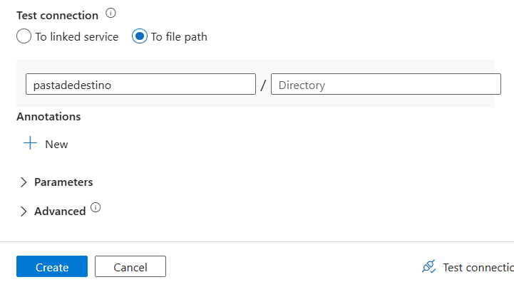This screenshot has width=514, height=287.
Task: Click the plus icon to add annotation
Action: (x=30, y=143)
